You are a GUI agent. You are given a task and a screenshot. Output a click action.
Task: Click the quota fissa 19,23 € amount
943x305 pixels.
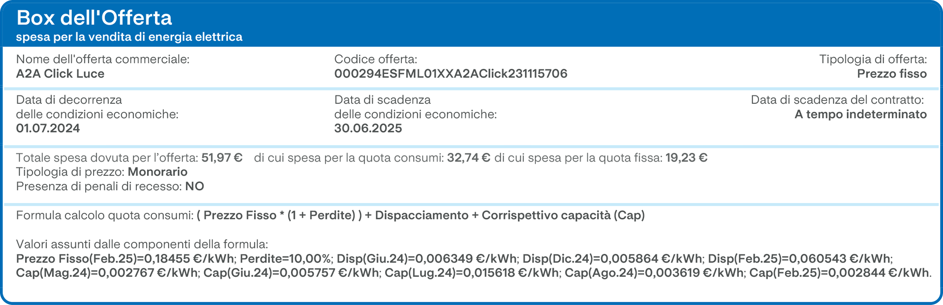pyautogui.click(x=686, y=158)
